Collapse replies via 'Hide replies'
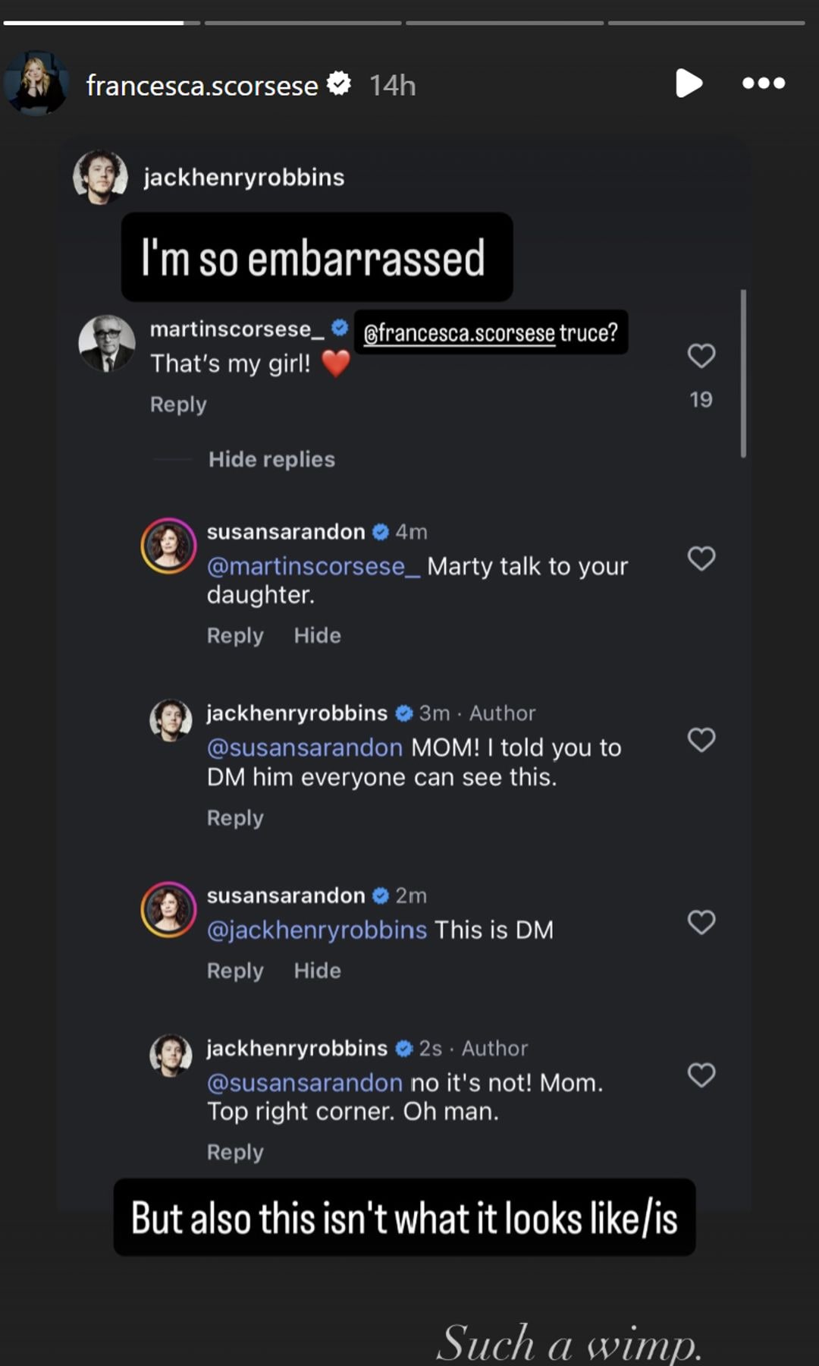This screenshot has width=819, height=1366. [271, 459]
